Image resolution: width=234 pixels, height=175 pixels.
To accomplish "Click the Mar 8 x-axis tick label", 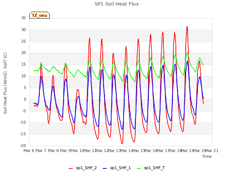I will coord(53,151).
